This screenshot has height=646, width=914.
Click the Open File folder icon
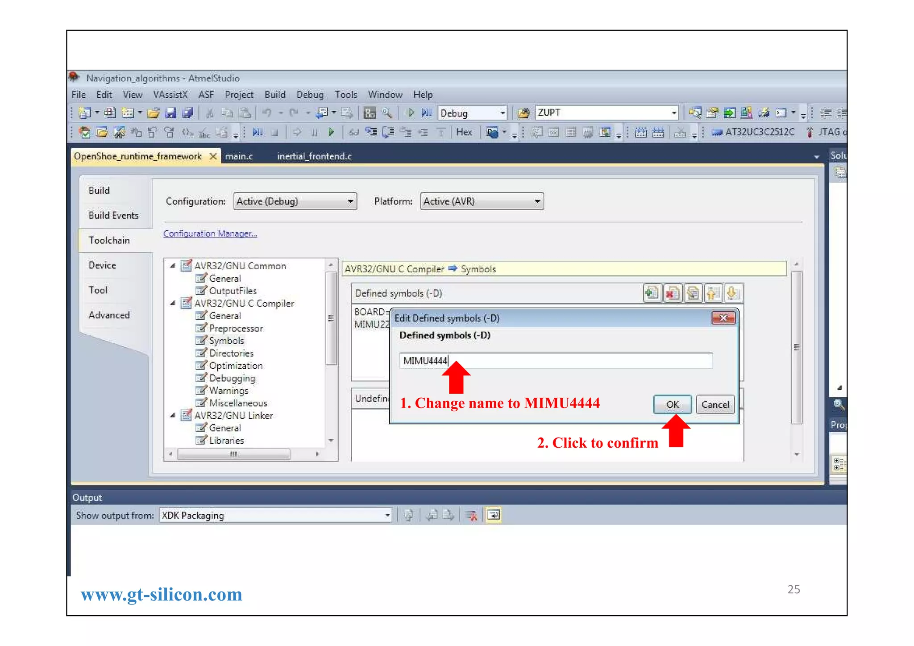[x=153, y=113]
